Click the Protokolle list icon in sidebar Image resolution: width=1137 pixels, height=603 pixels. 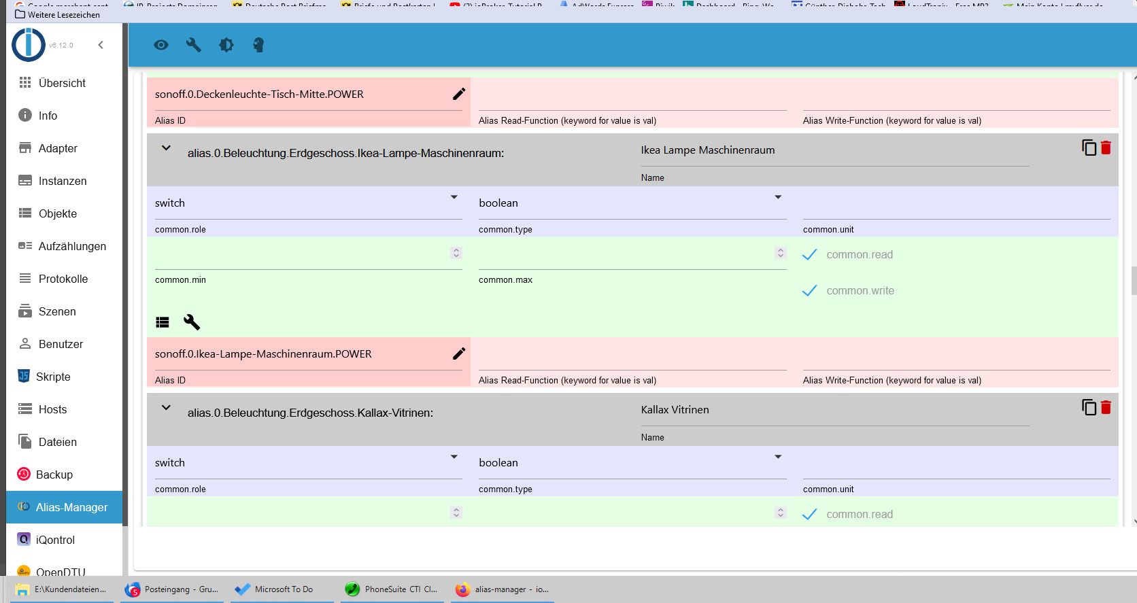[x=25, y=279]
